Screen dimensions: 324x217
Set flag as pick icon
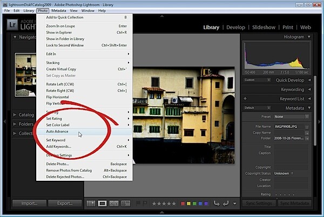[x=138, y=204]
